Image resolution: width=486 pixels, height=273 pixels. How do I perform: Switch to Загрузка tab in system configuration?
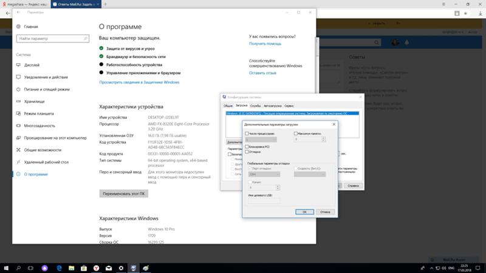[241, 106]
